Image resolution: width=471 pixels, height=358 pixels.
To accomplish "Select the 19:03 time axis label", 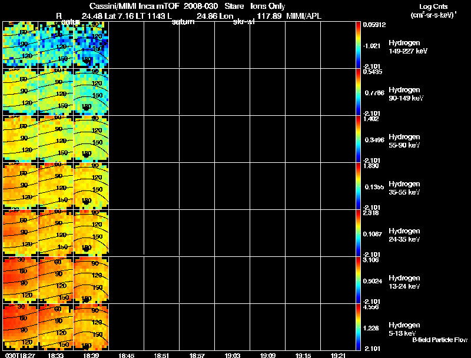I will click(233, 355).
